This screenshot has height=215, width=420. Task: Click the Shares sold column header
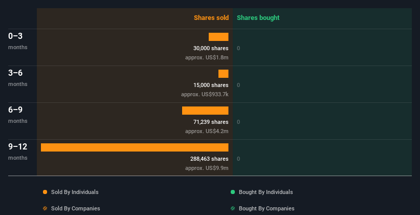[x=211, y=18]
